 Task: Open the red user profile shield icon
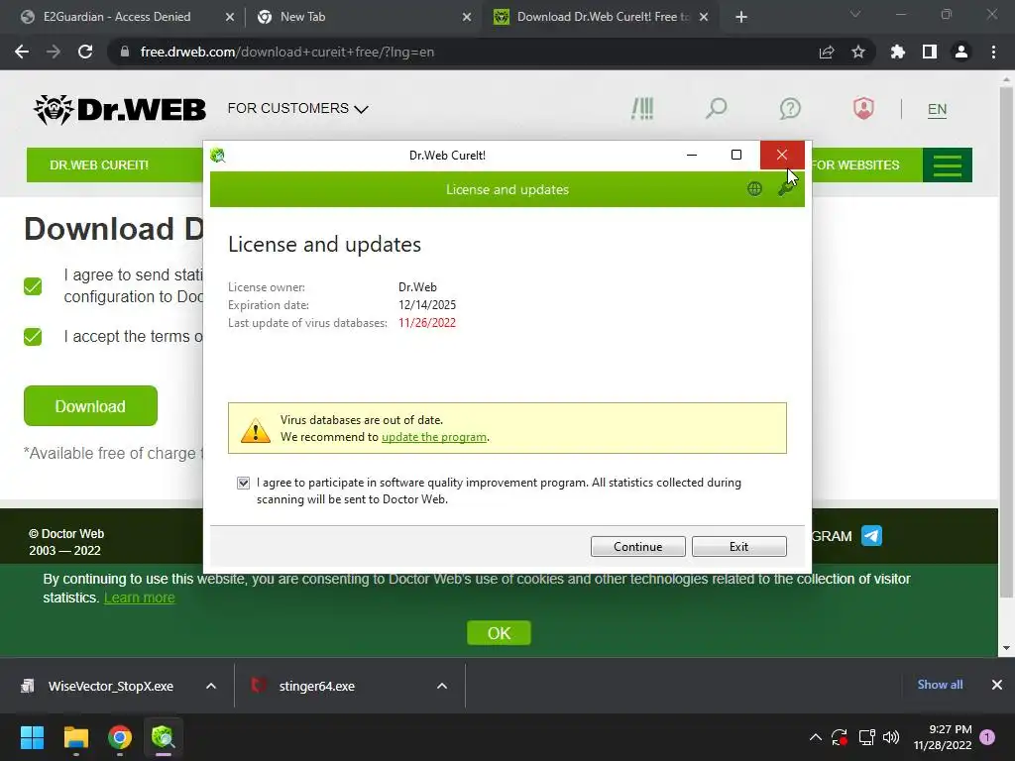coord(863,108)
